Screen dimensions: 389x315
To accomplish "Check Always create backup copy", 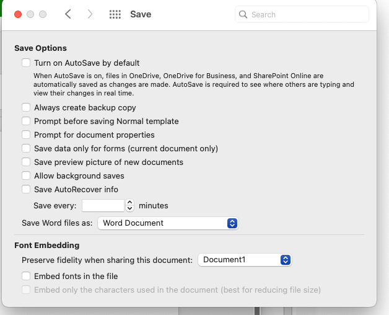I will click(26, 107).
